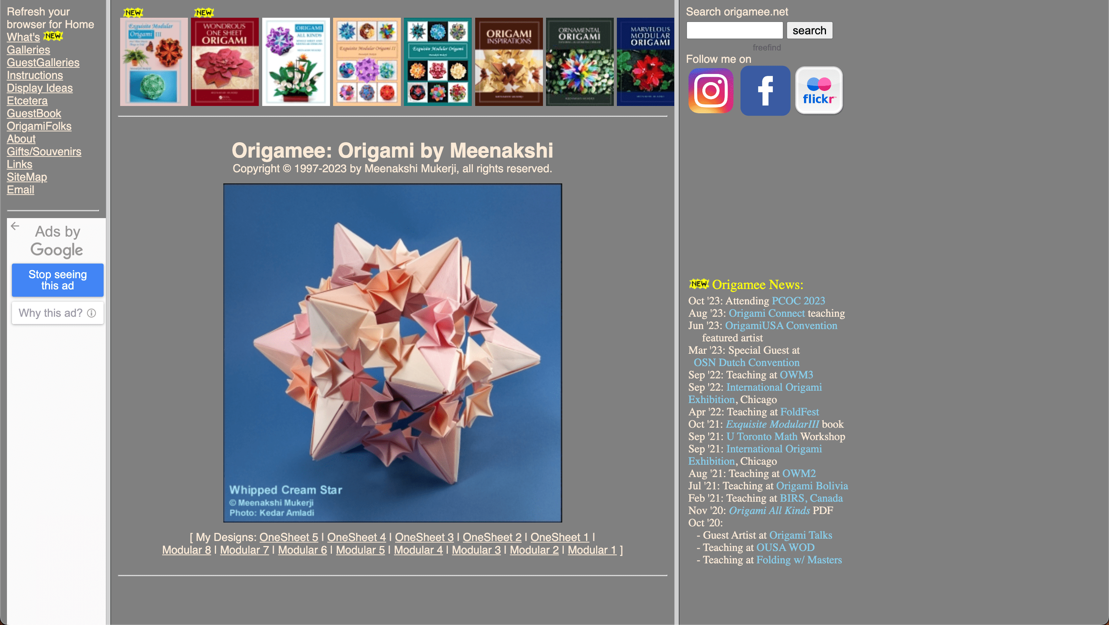This screenshot has height=625, width=1109.
Task: Click the Why this ad info icon
Action: [x=91, y=313]
